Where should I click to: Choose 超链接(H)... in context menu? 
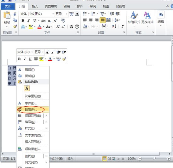tap(33, 149)
